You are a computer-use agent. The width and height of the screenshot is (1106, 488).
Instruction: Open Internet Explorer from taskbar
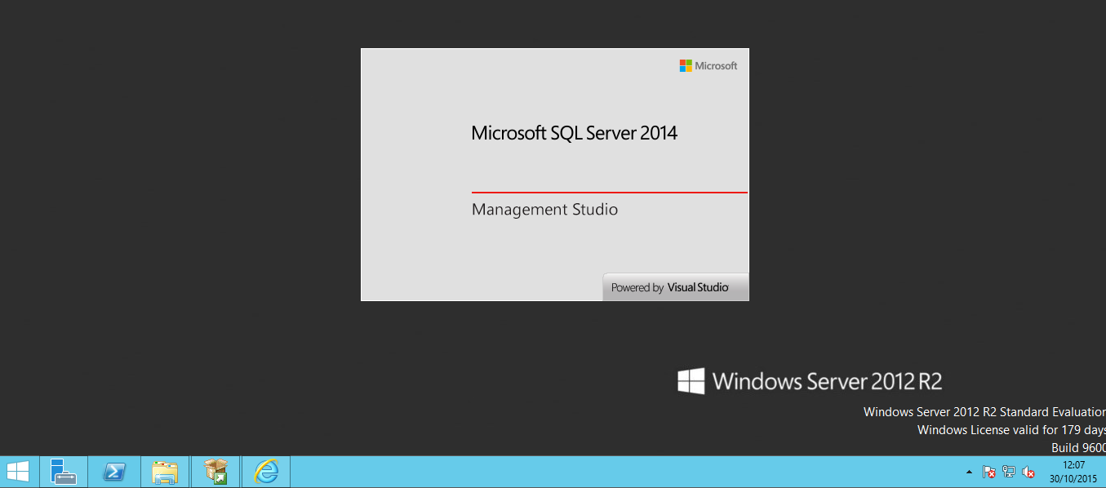266,472
